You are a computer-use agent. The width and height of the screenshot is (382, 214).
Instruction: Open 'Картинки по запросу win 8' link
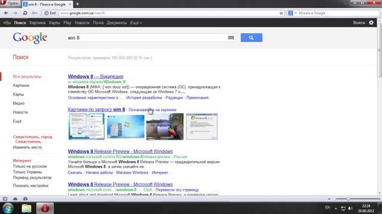click(96, 109)
